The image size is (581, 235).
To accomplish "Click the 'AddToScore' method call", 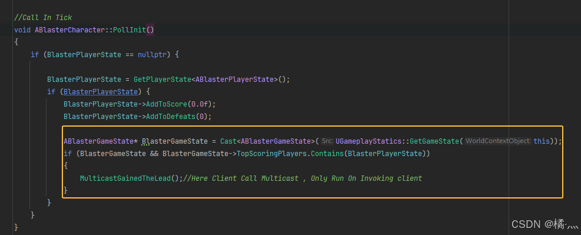I will pyautogui.click(x=167, y=104).
